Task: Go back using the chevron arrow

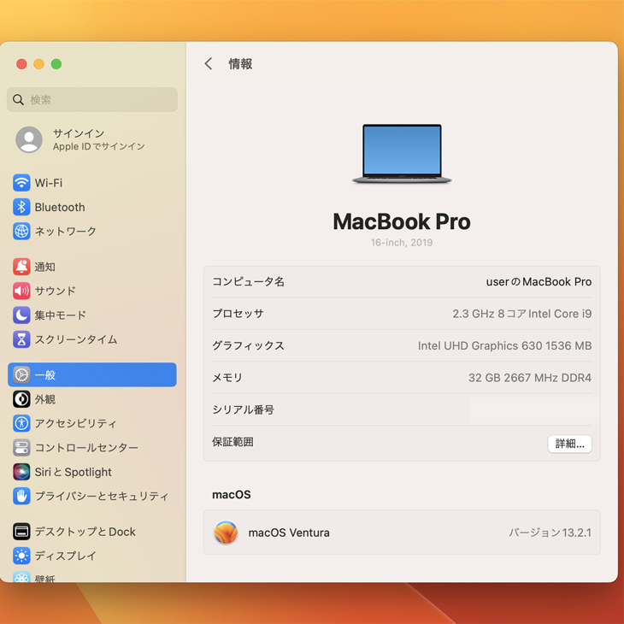Action: tap(209, 64)
